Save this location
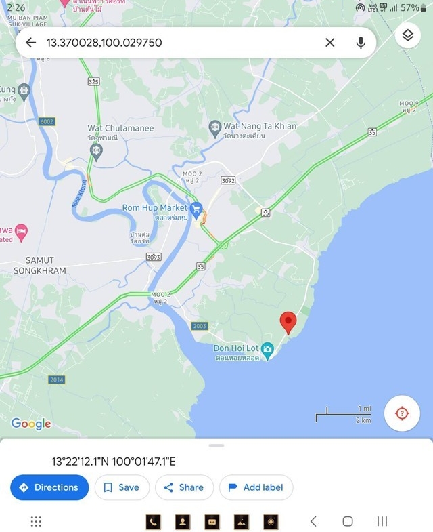This screenshot has height=532, width=433. (122, 487)
